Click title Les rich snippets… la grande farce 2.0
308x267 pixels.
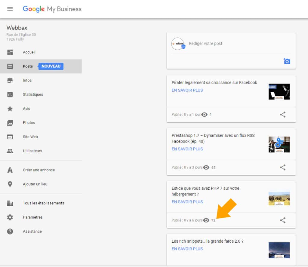[x=208, y=241]
